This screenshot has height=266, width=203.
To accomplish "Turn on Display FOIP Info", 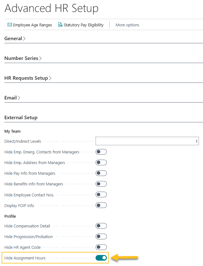I will click(101, 205).
